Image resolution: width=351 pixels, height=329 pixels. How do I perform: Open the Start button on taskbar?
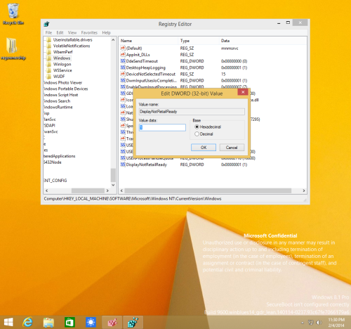pos(8,323)
